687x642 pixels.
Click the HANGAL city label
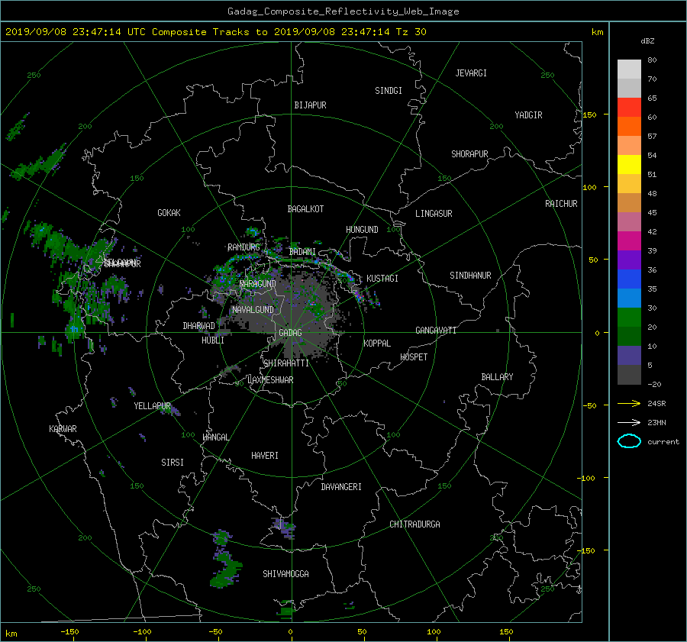point(216,437)
